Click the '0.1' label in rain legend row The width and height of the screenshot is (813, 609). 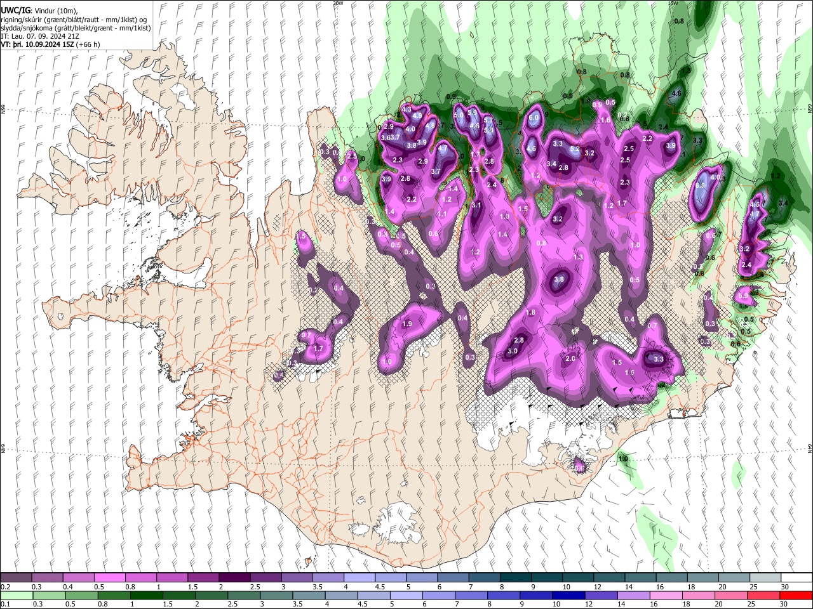point(5,605)
